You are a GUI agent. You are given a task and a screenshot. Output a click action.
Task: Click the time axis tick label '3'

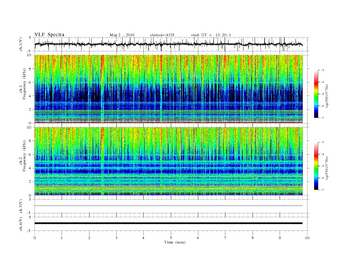coord(116,238)
